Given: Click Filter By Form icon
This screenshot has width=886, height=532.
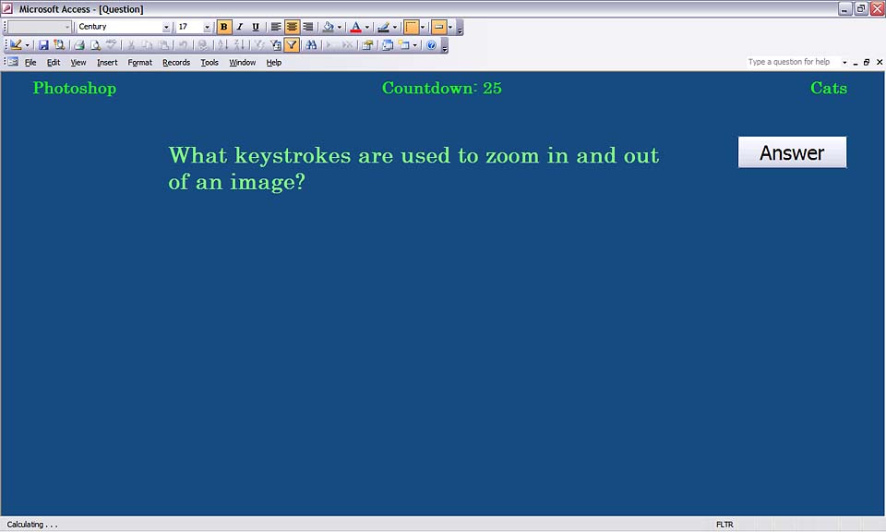Looking at the screenshot, I should 275,45.
